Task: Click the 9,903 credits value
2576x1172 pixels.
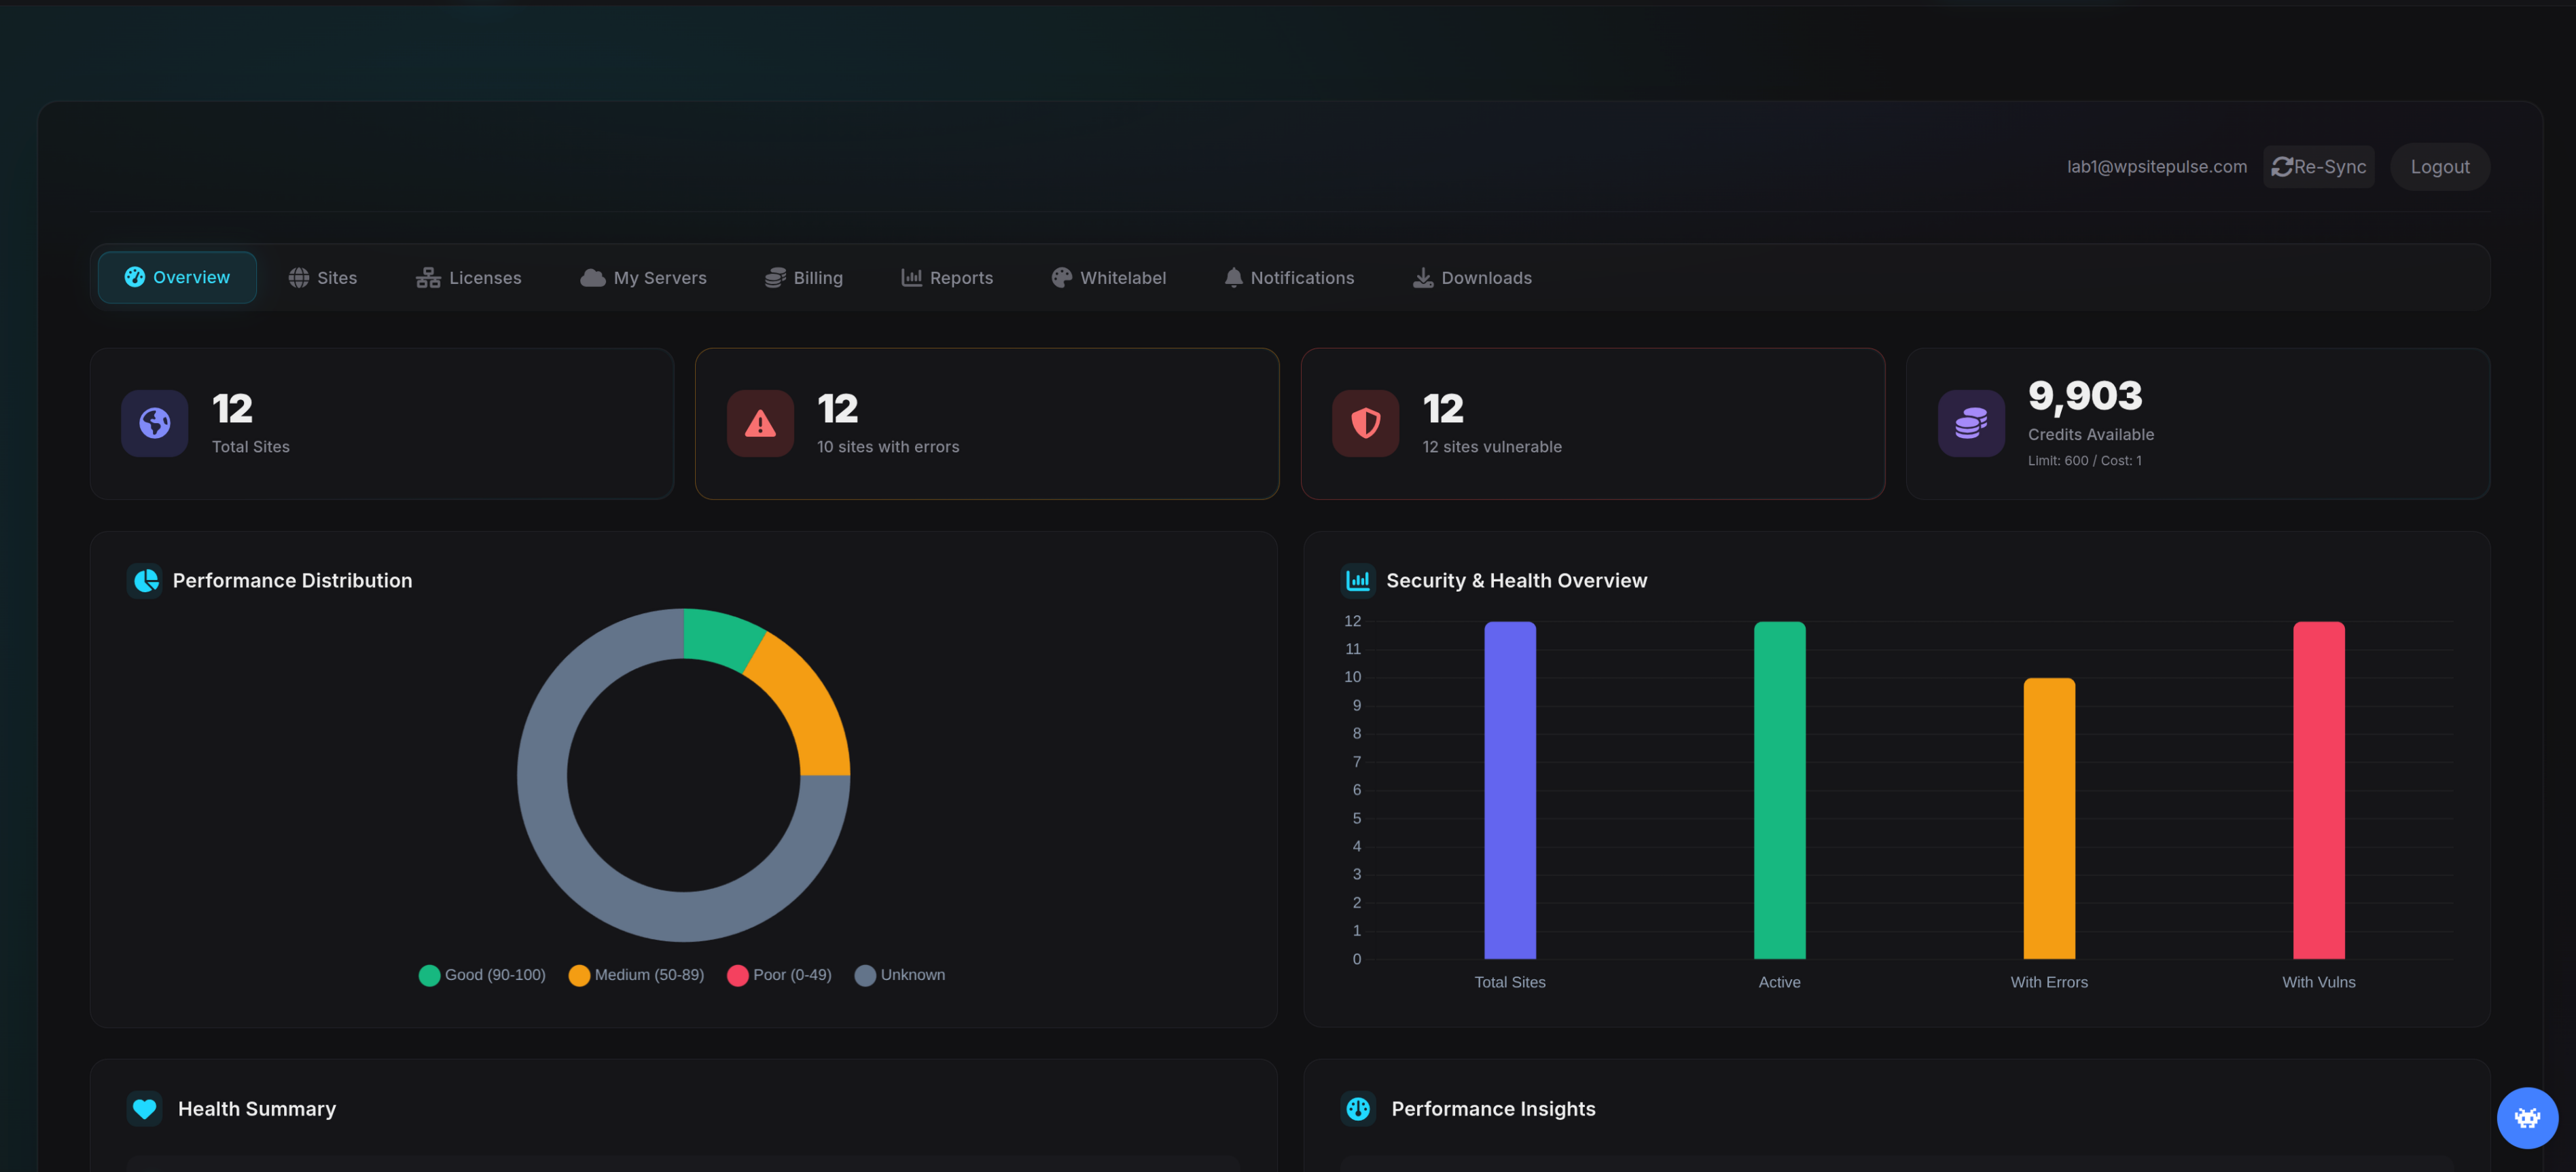Action: tap(2085, 397)
